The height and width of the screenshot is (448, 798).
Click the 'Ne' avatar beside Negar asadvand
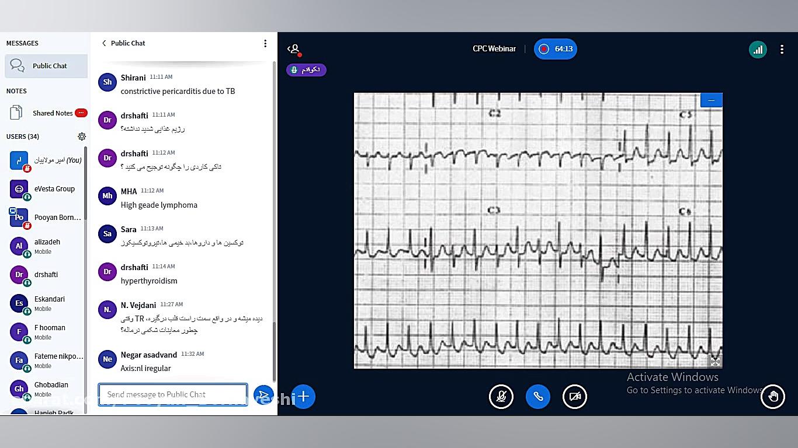[107, 359]
